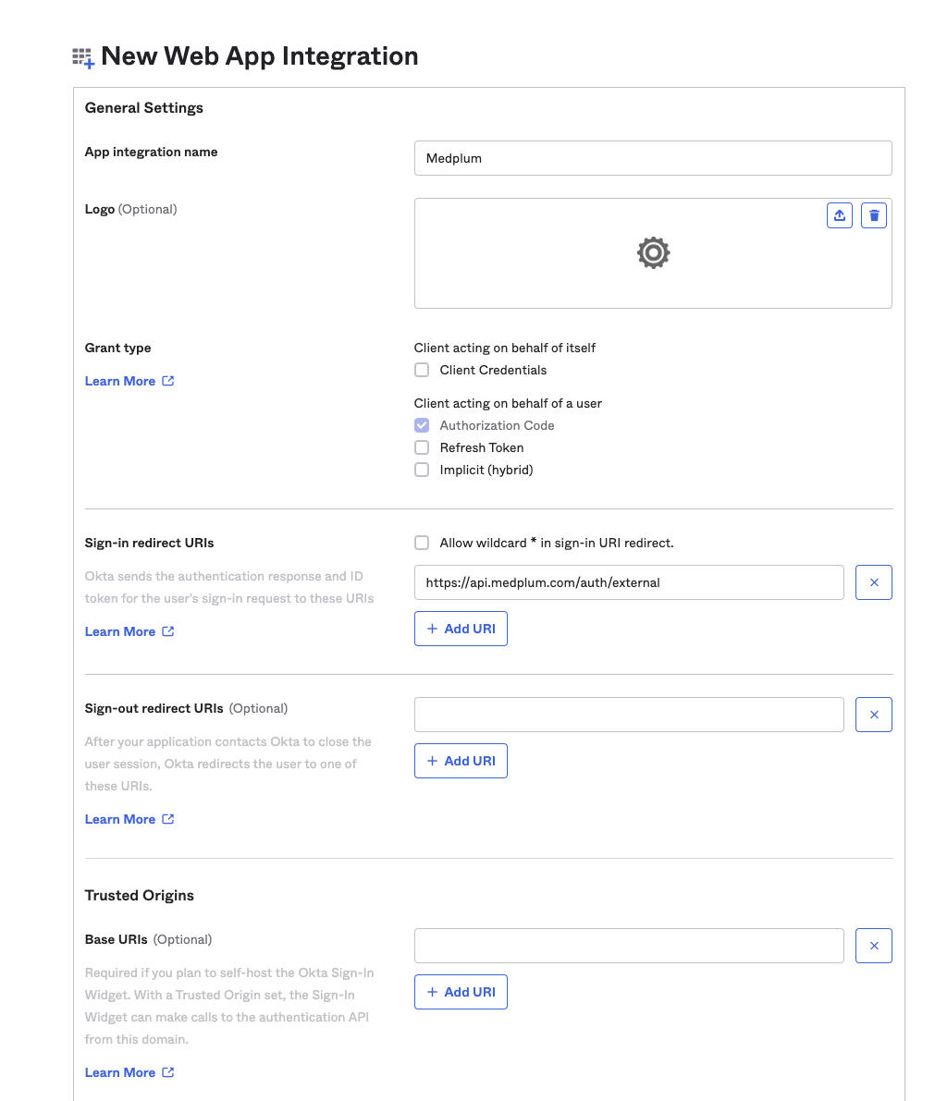Open Learn More under Sign-out redirect URIs
The image size is (935, 1101).
coord(119,818)
